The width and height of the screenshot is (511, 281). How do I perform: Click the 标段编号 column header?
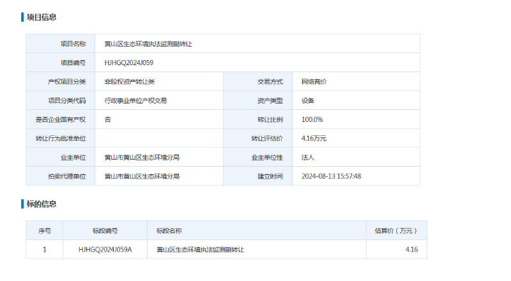click(105, 231)
